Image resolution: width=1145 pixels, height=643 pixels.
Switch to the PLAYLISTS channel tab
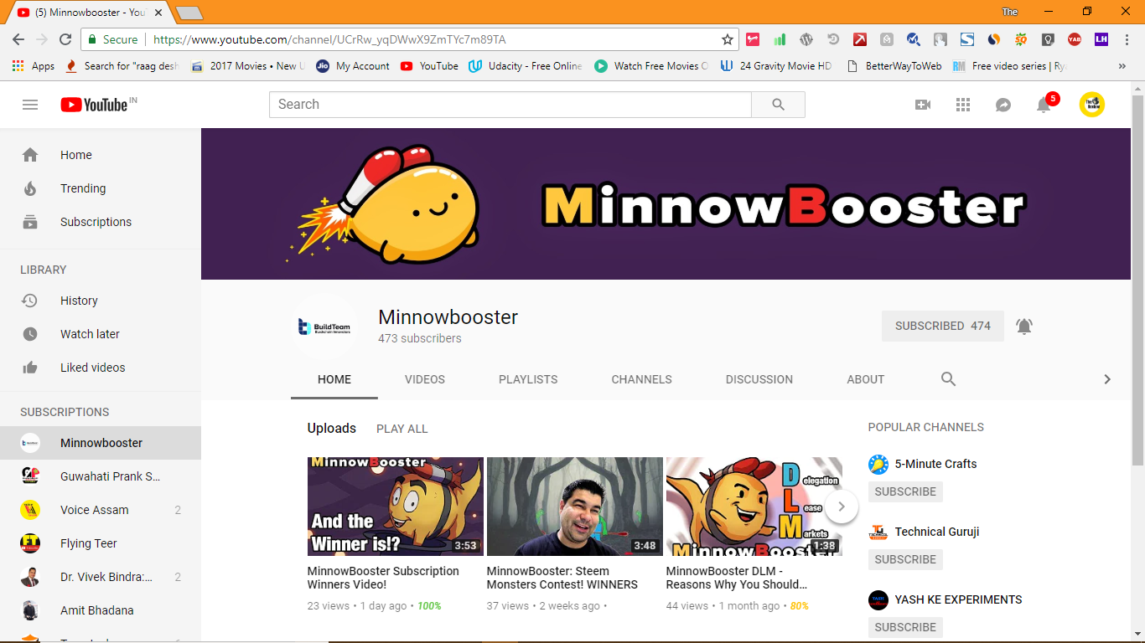528,379
